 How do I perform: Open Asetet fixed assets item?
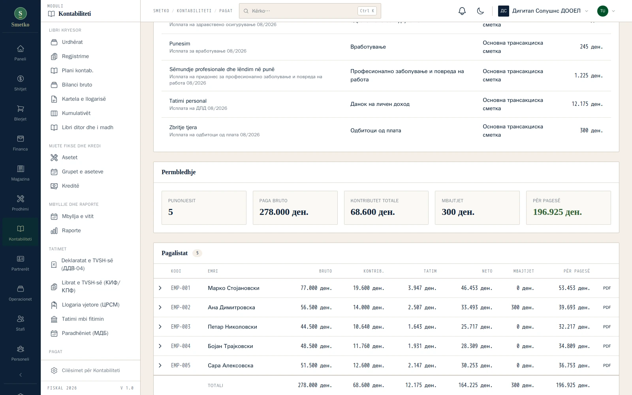click(x=90, y=158)
